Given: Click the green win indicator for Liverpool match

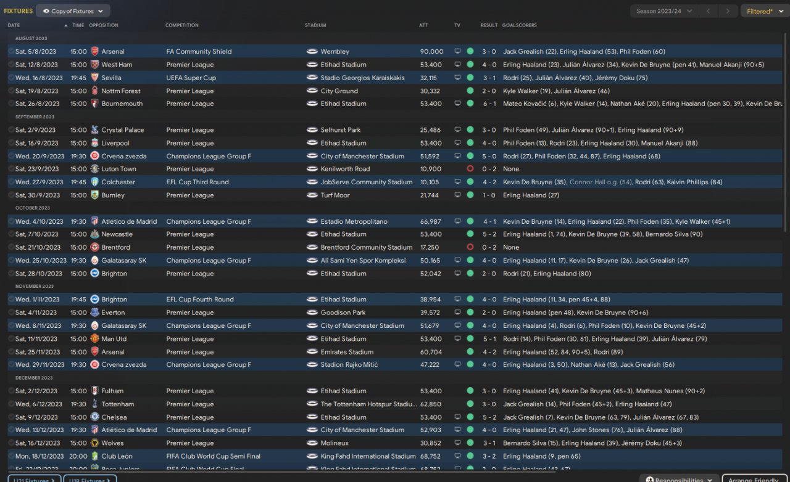Looking at the screenshot, I should point(470,143).
